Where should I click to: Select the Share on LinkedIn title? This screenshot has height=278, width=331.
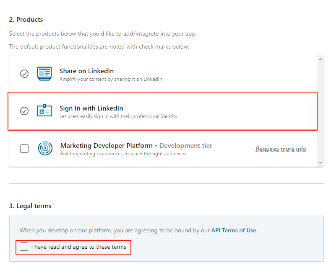tap(86, 71)
